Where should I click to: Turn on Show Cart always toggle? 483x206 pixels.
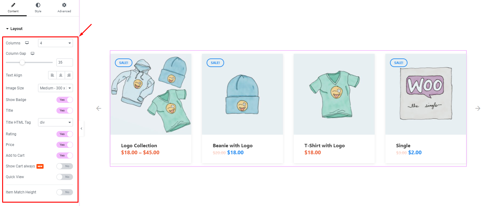pos(65,166)
